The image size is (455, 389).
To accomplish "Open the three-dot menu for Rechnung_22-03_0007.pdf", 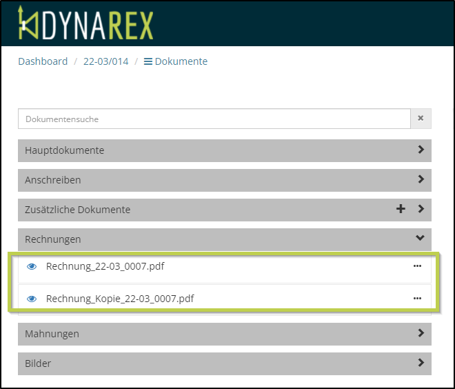I will coord(417,266).
